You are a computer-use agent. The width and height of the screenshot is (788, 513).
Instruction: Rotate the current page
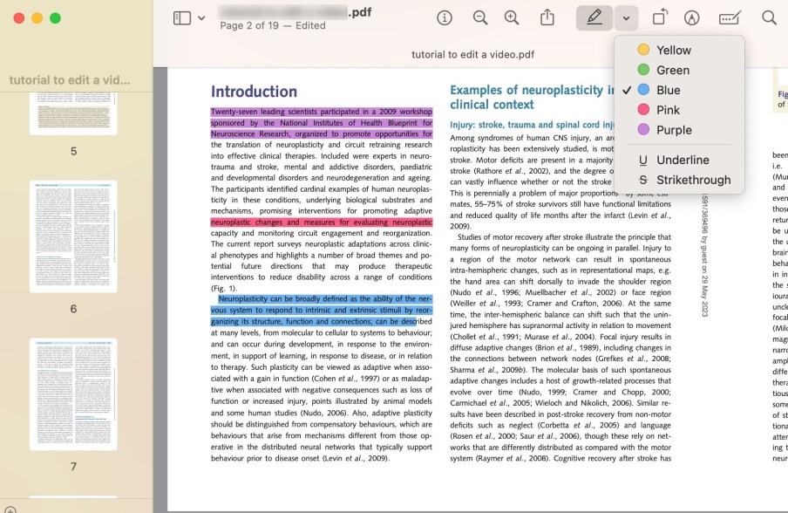(x=660, y=17)
